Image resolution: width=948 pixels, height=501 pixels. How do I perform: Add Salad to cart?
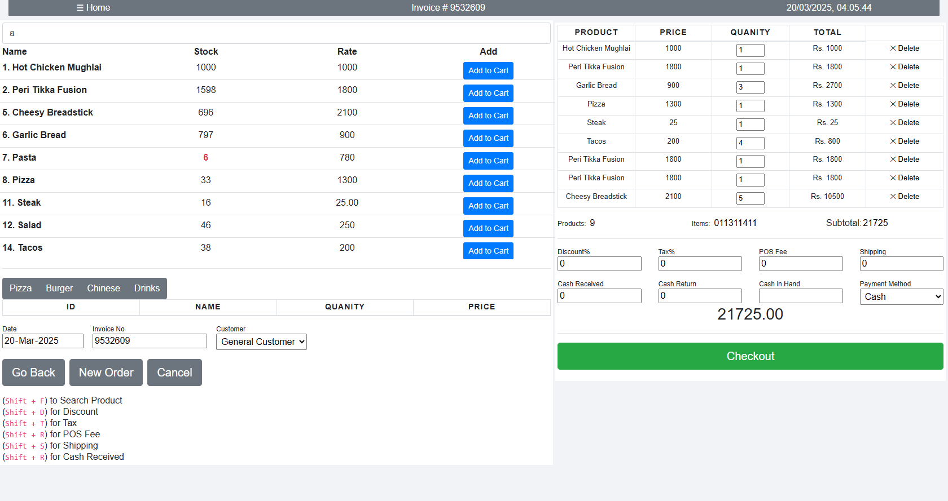488,228
